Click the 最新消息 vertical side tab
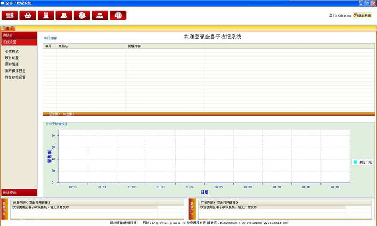The height and width of the screenshot is (226, 377). click(4, 209)
